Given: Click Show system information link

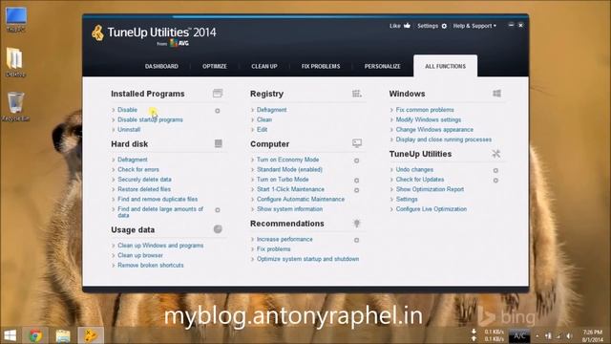Looking at the screenshot, I should 289,209.
